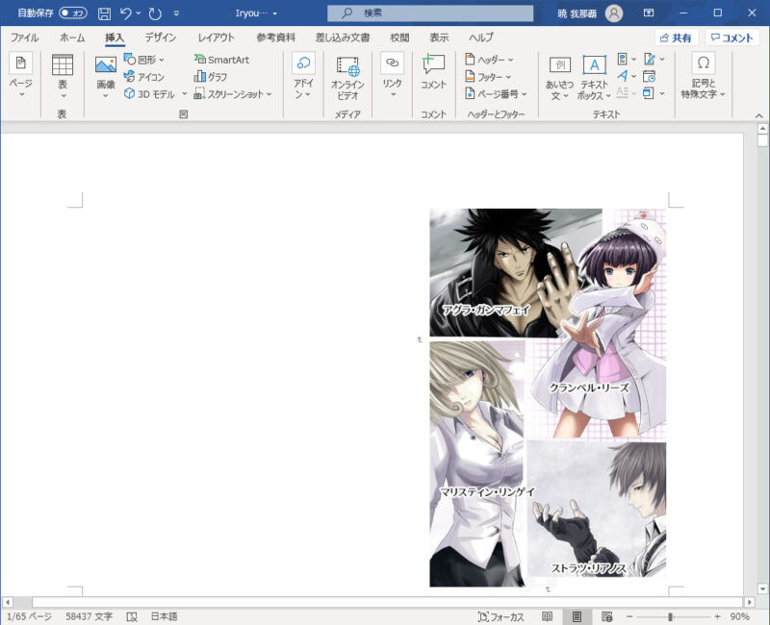Click the vertical scroll down arrow

point(762,588)
